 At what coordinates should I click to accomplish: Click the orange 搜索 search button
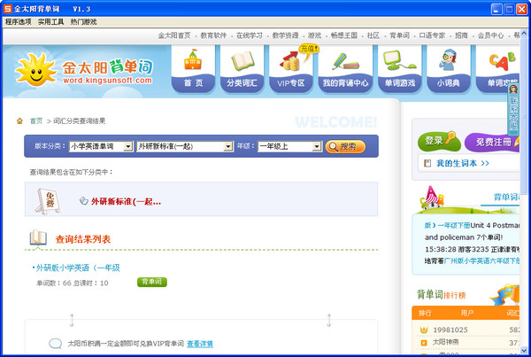[x=345, y=147]
